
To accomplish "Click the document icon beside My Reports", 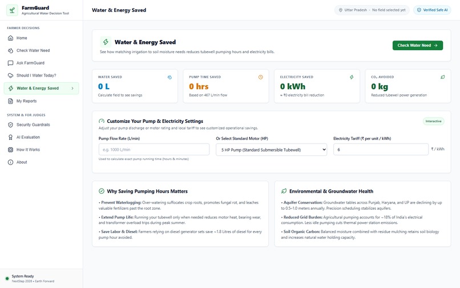I will pyautogui.click(x=11, y=101).
